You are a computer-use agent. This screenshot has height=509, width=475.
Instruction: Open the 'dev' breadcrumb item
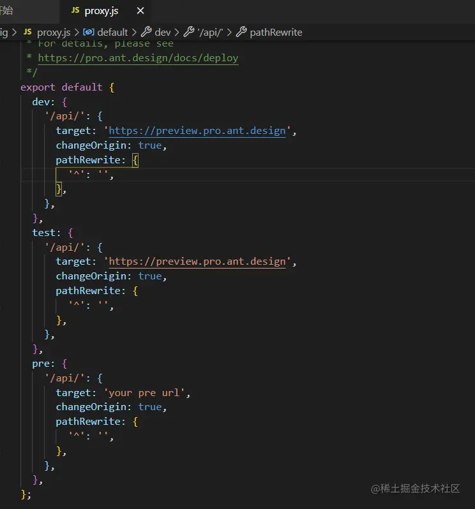click(x=162, y=32)
